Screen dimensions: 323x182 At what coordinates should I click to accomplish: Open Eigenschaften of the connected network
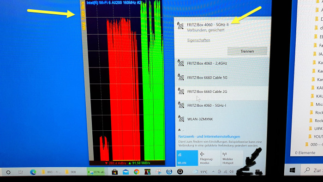pyautogui.click(x=198, y=40)
